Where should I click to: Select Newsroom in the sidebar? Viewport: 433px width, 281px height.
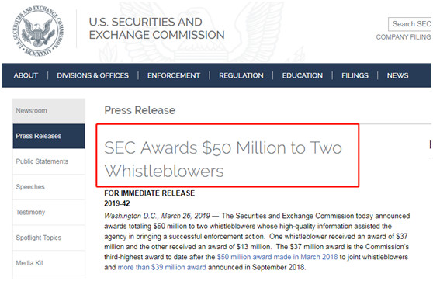(49, 110)
